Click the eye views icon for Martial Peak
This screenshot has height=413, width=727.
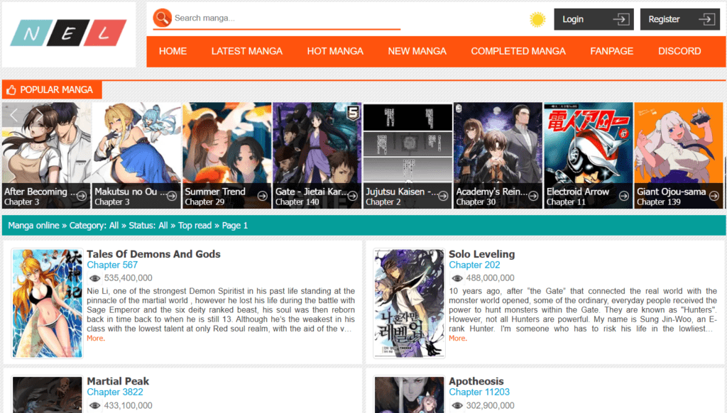(94, 406)
